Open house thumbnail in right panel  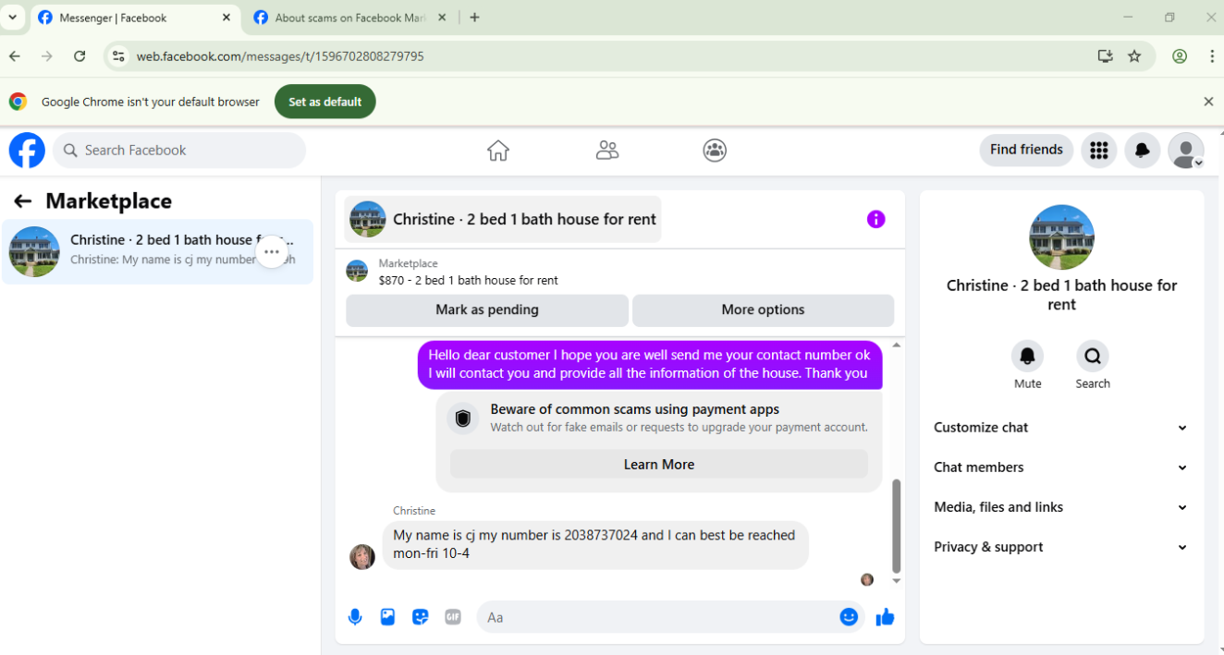(x=1061, y=237)
